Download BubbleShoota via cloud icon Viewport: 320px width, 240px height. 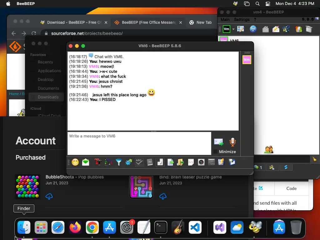pyautogui.click(x=49, y=196)
